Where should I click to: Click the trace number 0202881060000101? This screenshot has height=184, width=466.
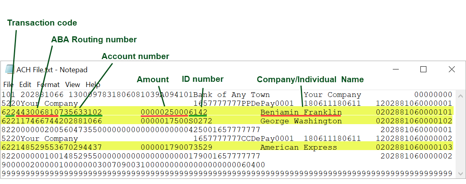414,112
